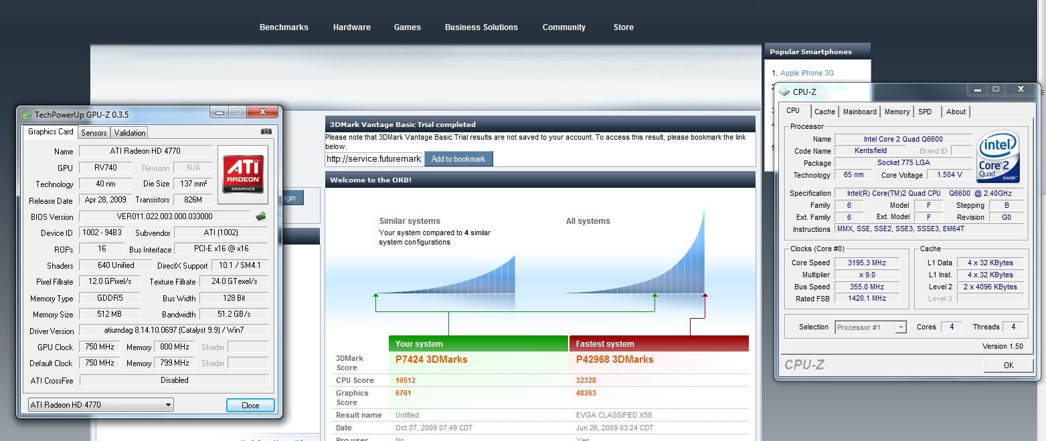The width and height of the screenshot is (1046, 441).
Task: Click the GPU-Z Name field ATI Radeon HD 4770
Action: pyautogui.click(x=145, y=151)
